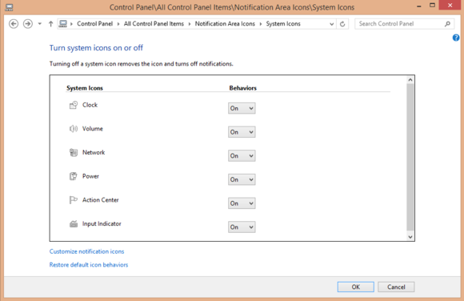
Task: Click the Volume speaker icon
Action: click(74, 129)
